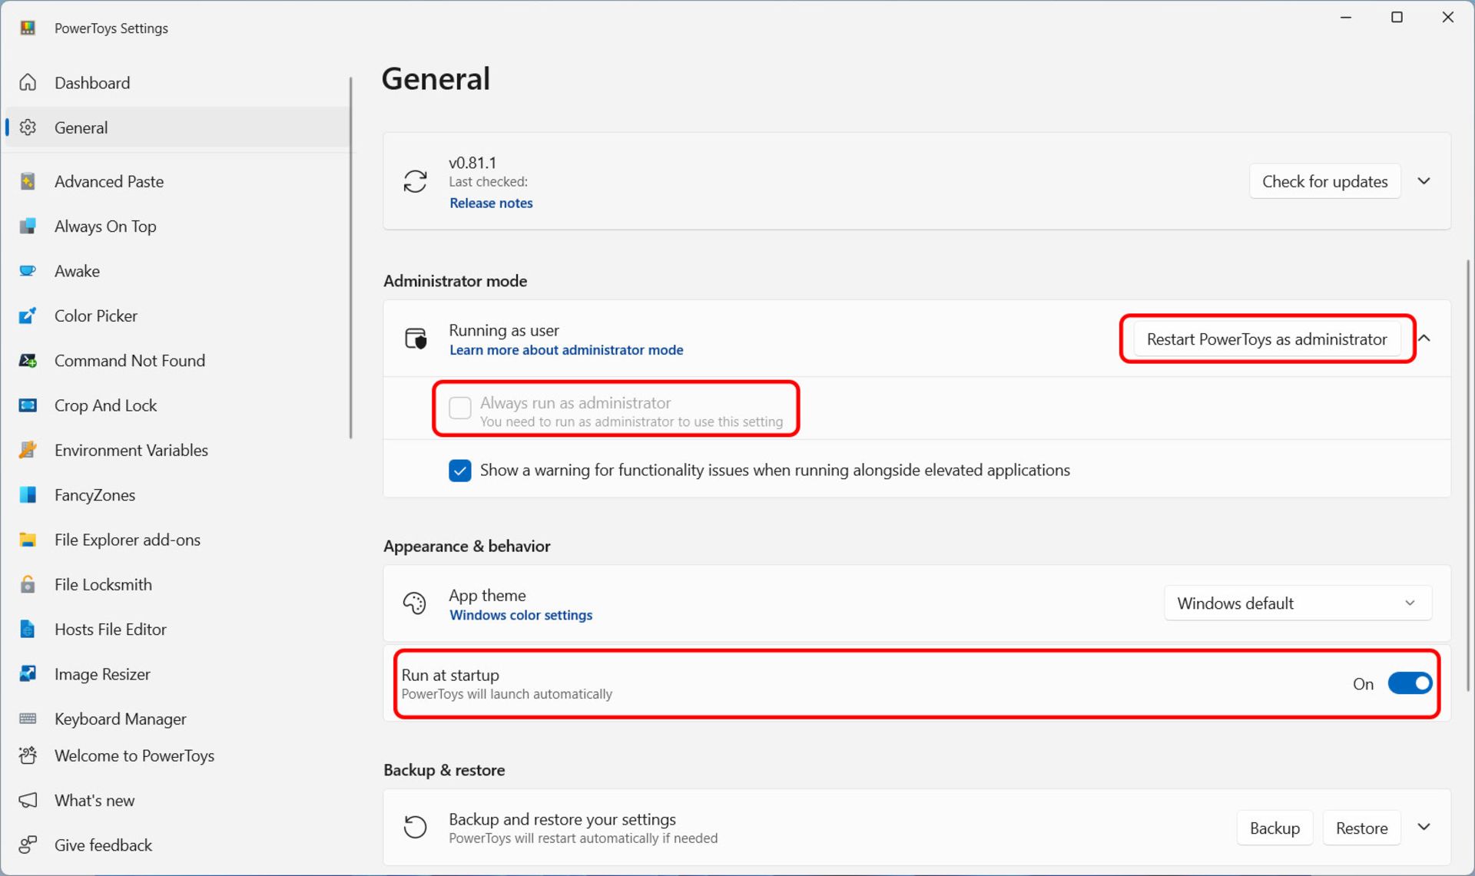The image size is (1475, 876).
Task: Toggle the Run at startup switch
Action: click(x=1409, y=684)
